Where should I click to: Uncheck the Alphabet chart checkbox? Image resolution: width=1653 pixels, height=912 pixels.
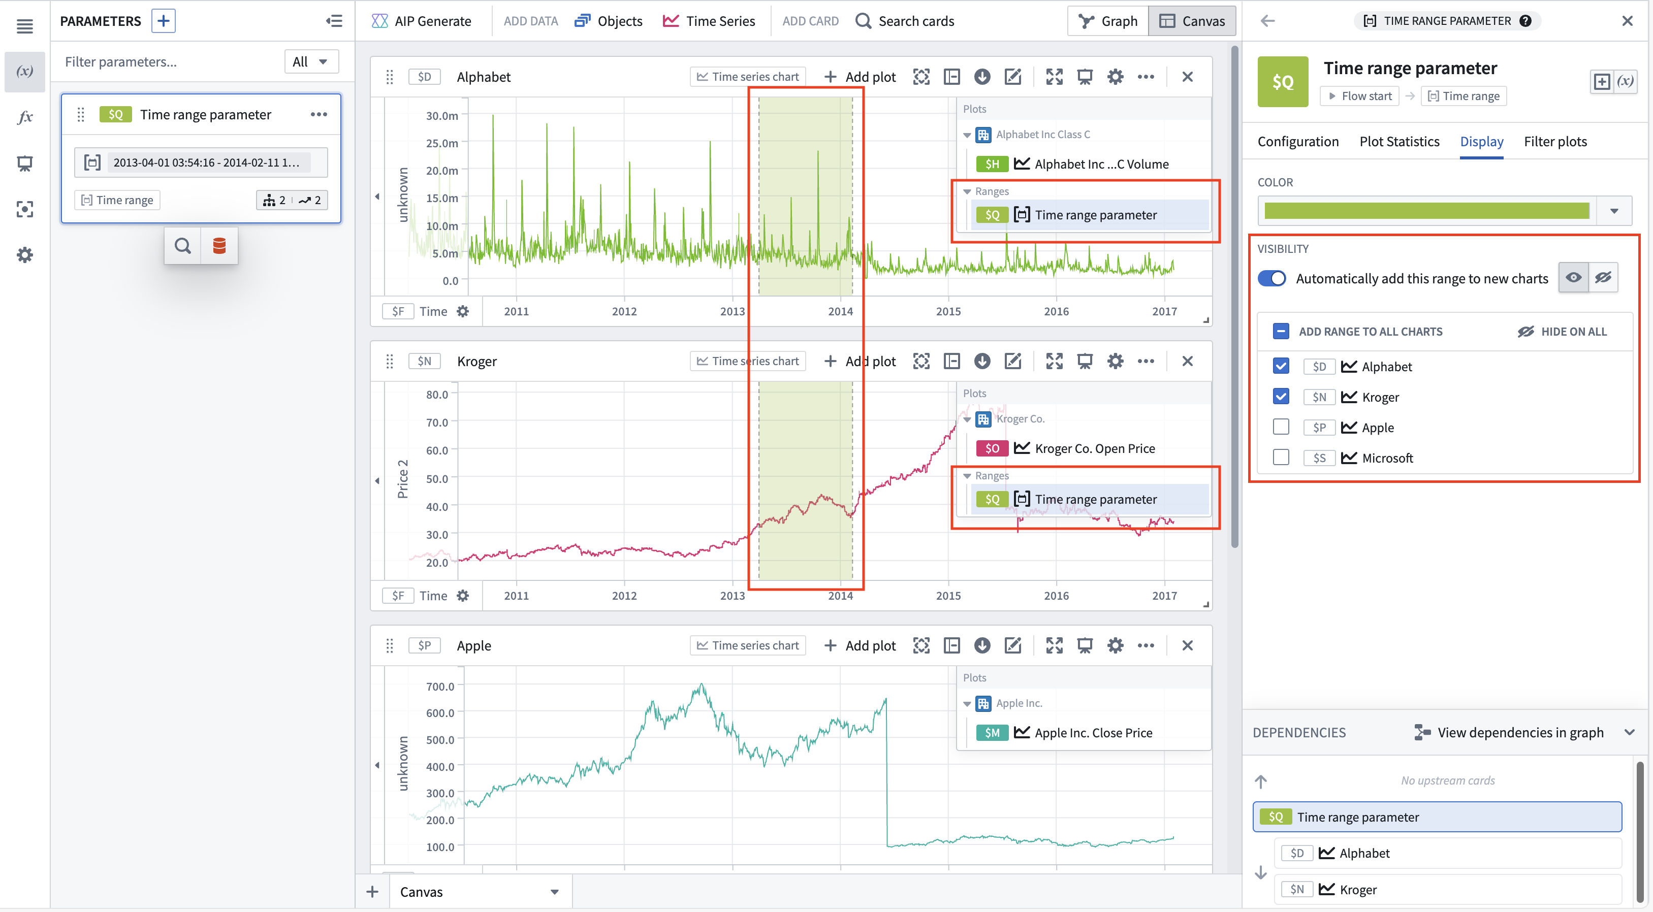(x=1281, y=366)
